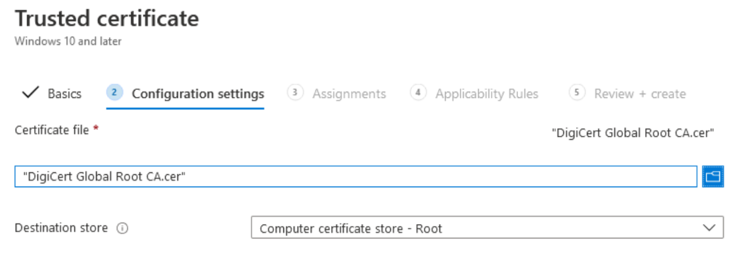Select the step 3 circle icon
Viewport: 734px width, 253px height.
point(295,92)
